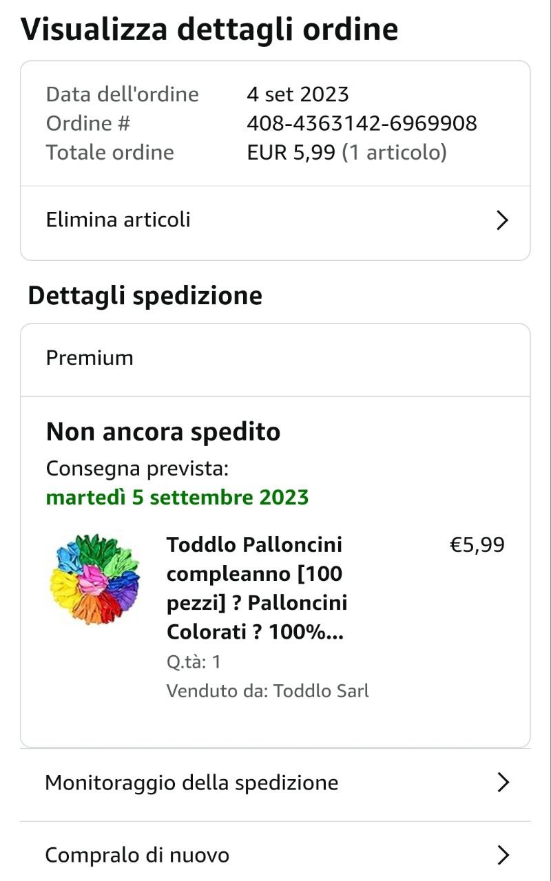551x881 pixels.
Task: Click the Dettagli spedizione section heading
Action: 145,295
